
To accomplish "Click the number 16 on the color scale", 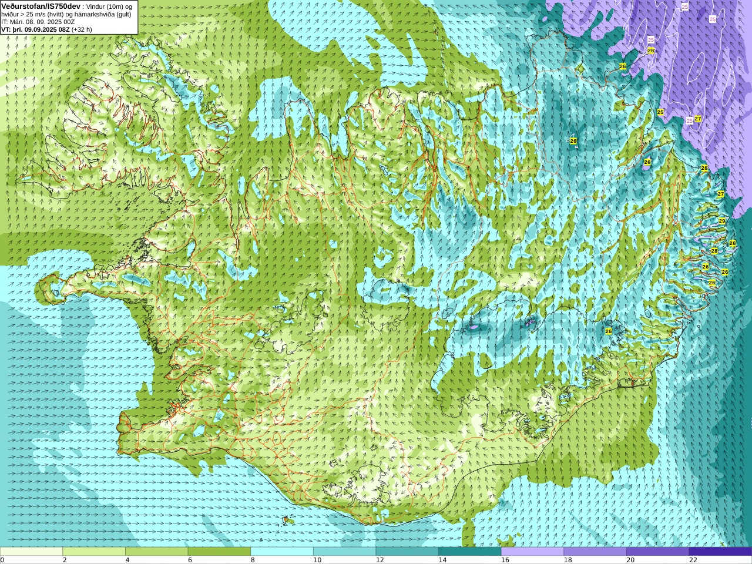I will point(505,560).
